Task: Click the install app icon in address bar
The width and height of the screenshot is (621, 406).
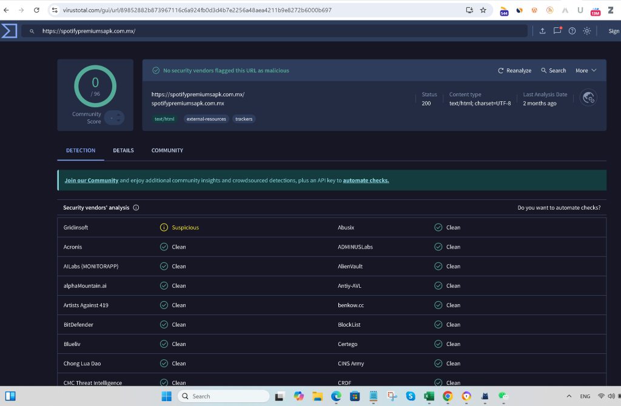Action: point(469,10)
